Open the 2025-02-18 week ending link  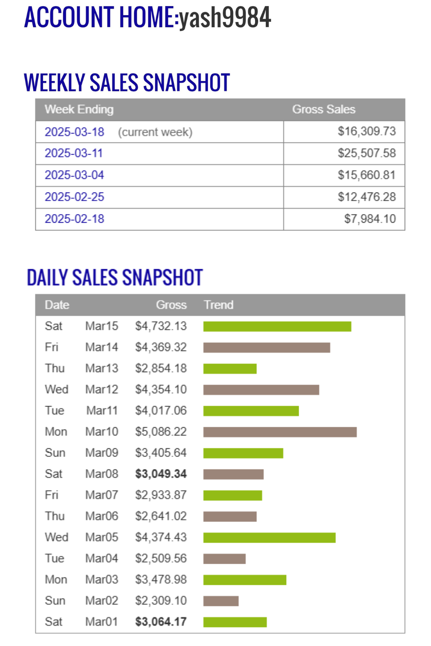click(x=75, y=219)
